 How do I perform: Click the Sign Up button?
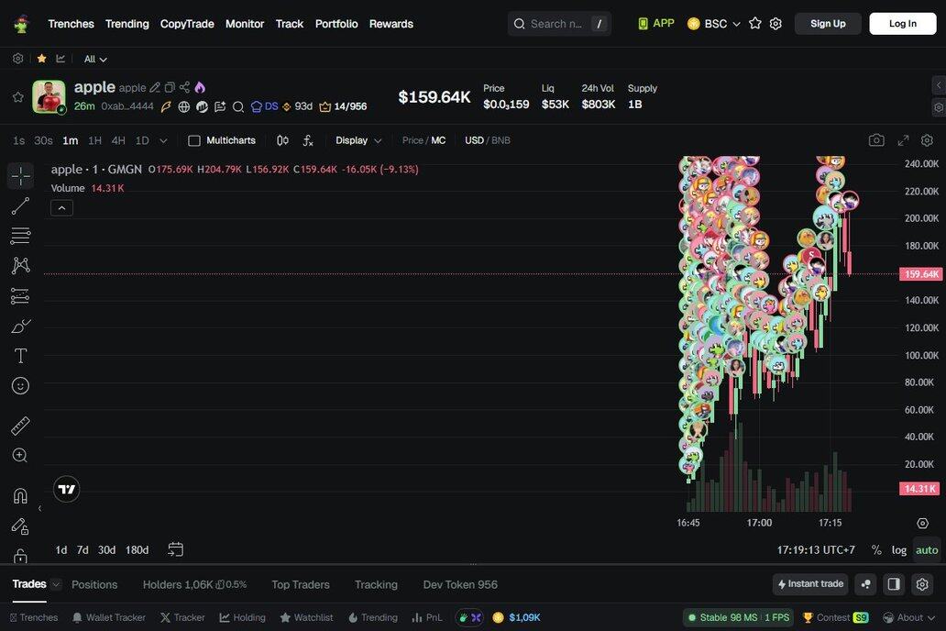828,24
